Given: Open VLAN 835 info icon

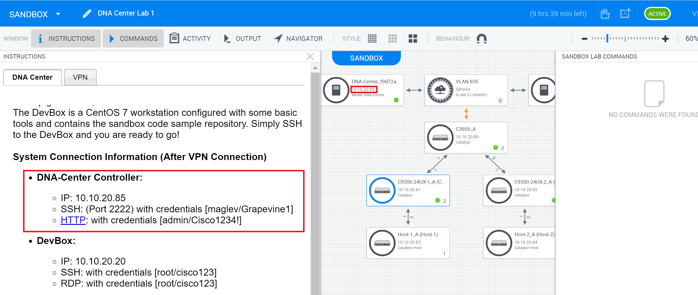Looking at the screenshot, I should coord(500,101).
